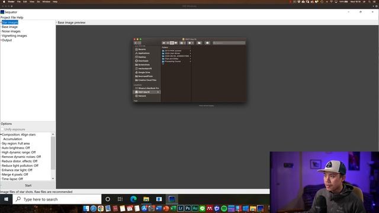Viewport: 379px width, 213px height.
Task: Select Vignetting images in the project tree
Action: pos(14,35)
